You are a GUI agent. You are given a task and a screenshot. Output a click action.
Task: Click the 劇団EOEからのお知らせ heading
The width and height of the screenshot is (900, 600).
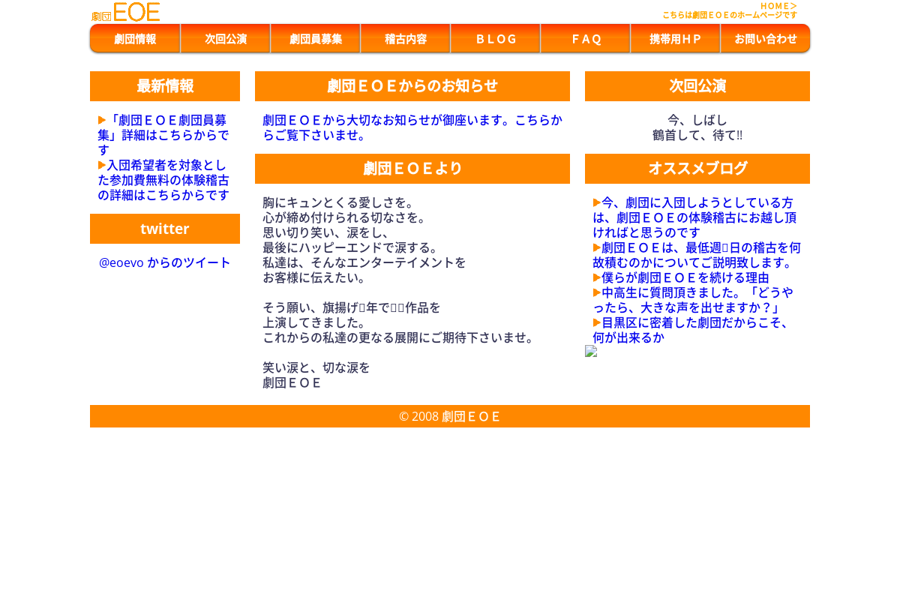pyautogui.click(x=412, y=86)
